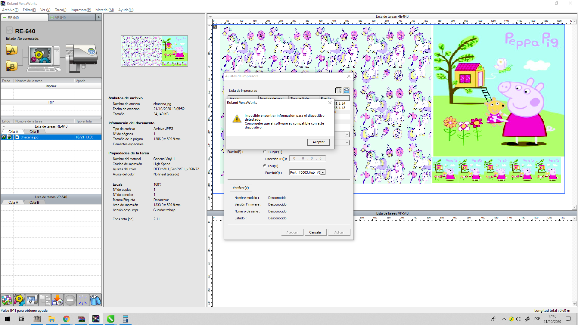Image resolution: width=578 pixels, height=325 pixels.
Task: Click the delete printer trash icon in printer list
Action: (x=346, y=90)
